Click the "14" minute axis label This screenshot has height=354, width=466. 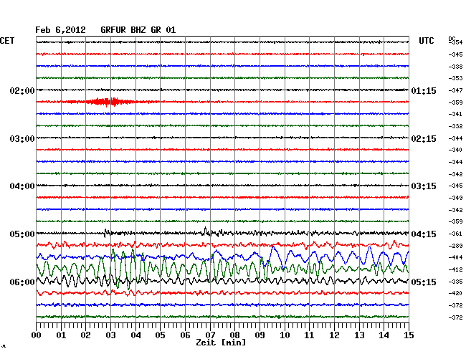384,335
